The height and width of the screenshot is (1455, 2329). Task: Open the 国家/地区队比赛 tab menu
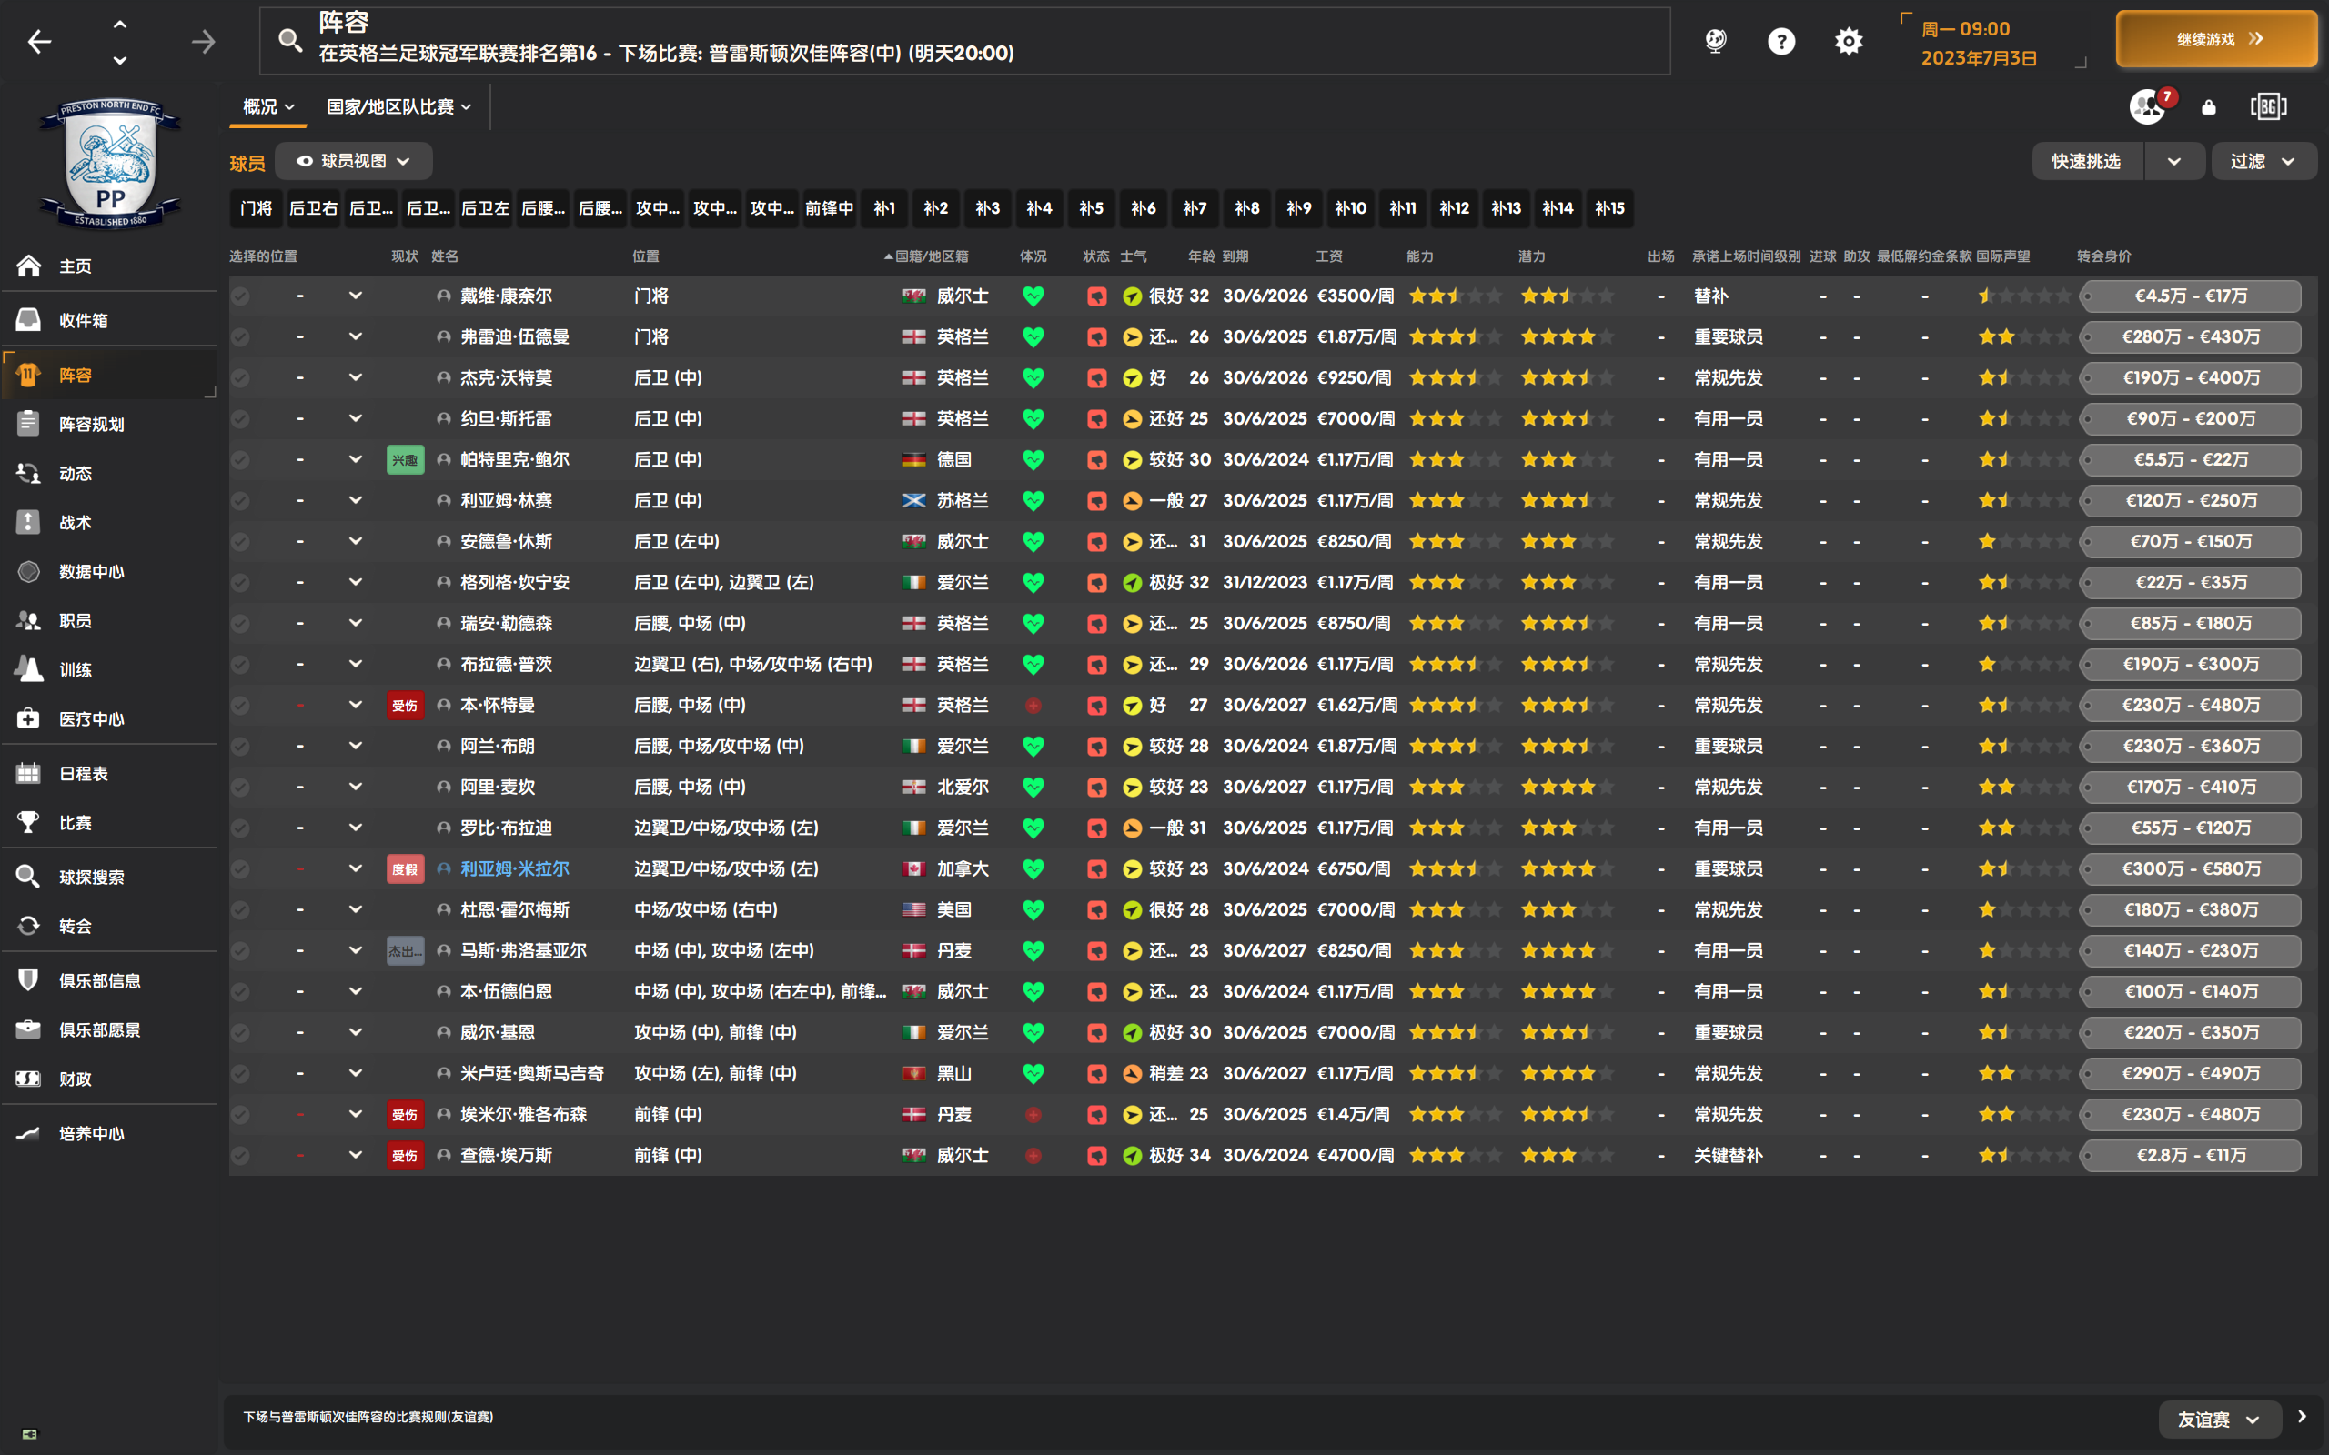click(x=398, y=106)
